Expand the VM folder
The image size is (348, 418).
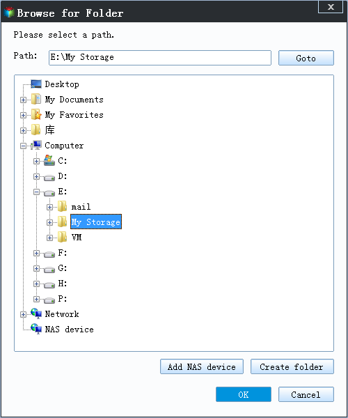(49, 238)
